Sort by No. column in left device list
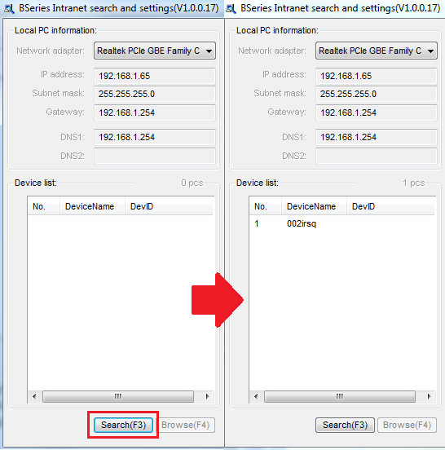This screenshot has width=445, height=450. 44,206
